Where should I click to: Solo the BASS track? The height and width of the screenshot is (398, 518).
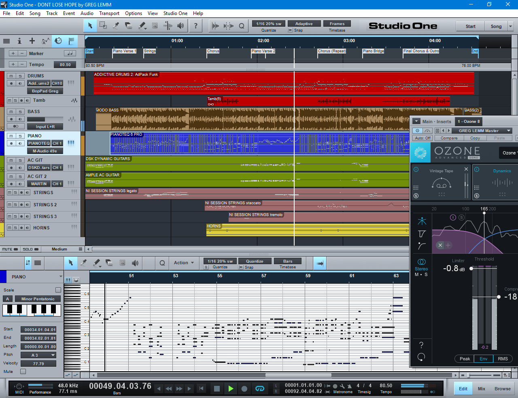[x=20, y=112]
